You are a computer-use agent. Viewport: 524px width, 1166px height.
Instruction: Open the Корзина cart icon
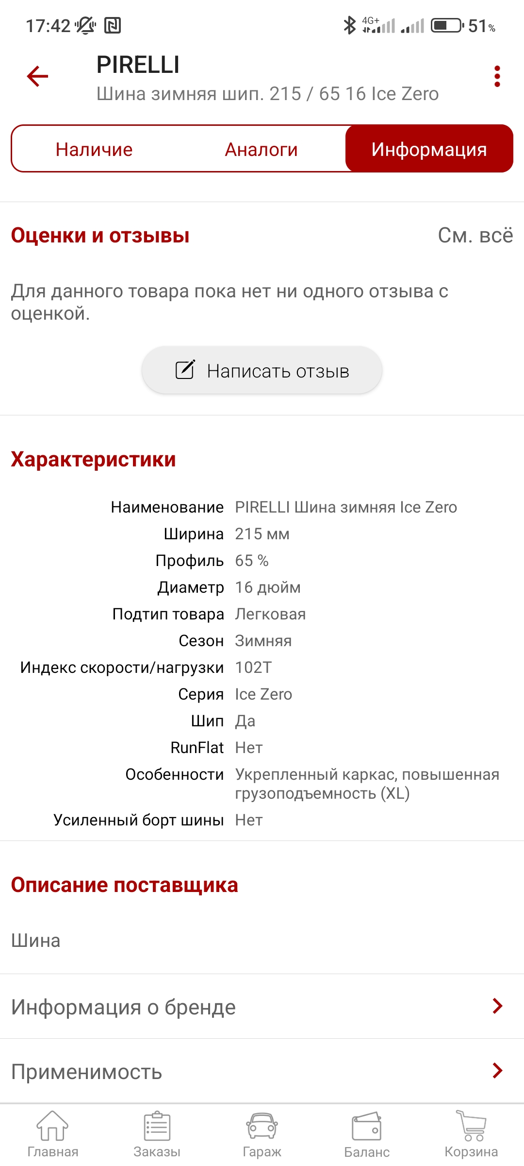point(471,1126)
